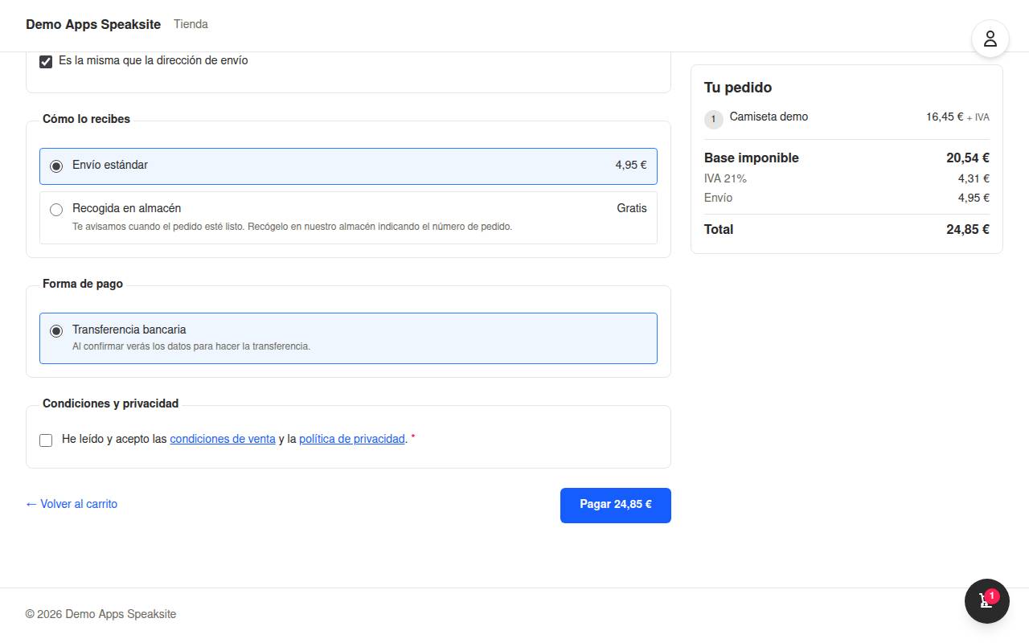This screenshot has height=643, width=1029.
Task: Click the Camiseta demo price 16,45 €
Action: [945, 117]
